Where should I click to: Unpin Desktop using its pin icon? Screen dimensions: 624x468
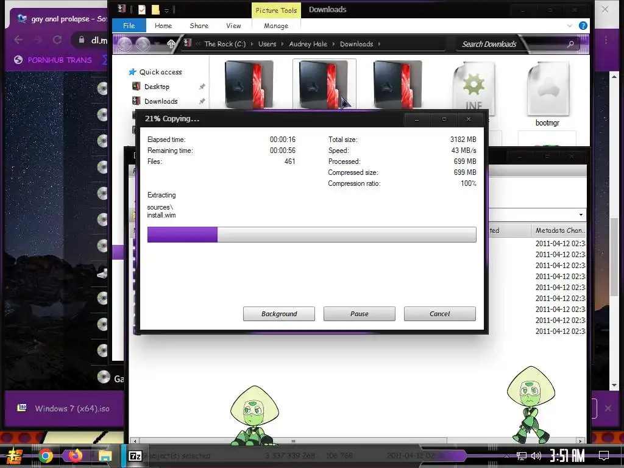[x=202, y=87]
